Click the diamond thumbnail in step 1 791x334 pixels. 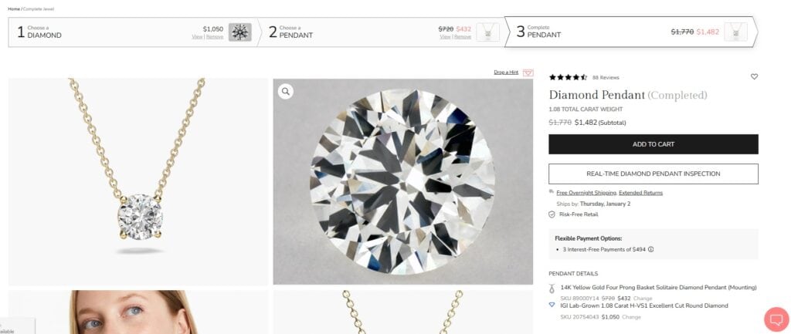[x=240, y=32]
